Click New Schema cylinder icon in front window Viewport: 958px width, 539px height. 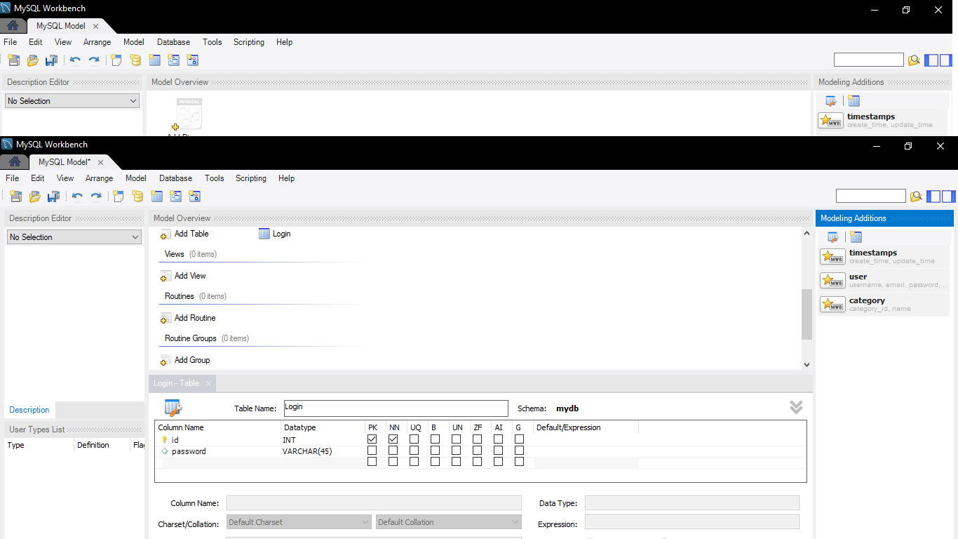click(137, 197)
